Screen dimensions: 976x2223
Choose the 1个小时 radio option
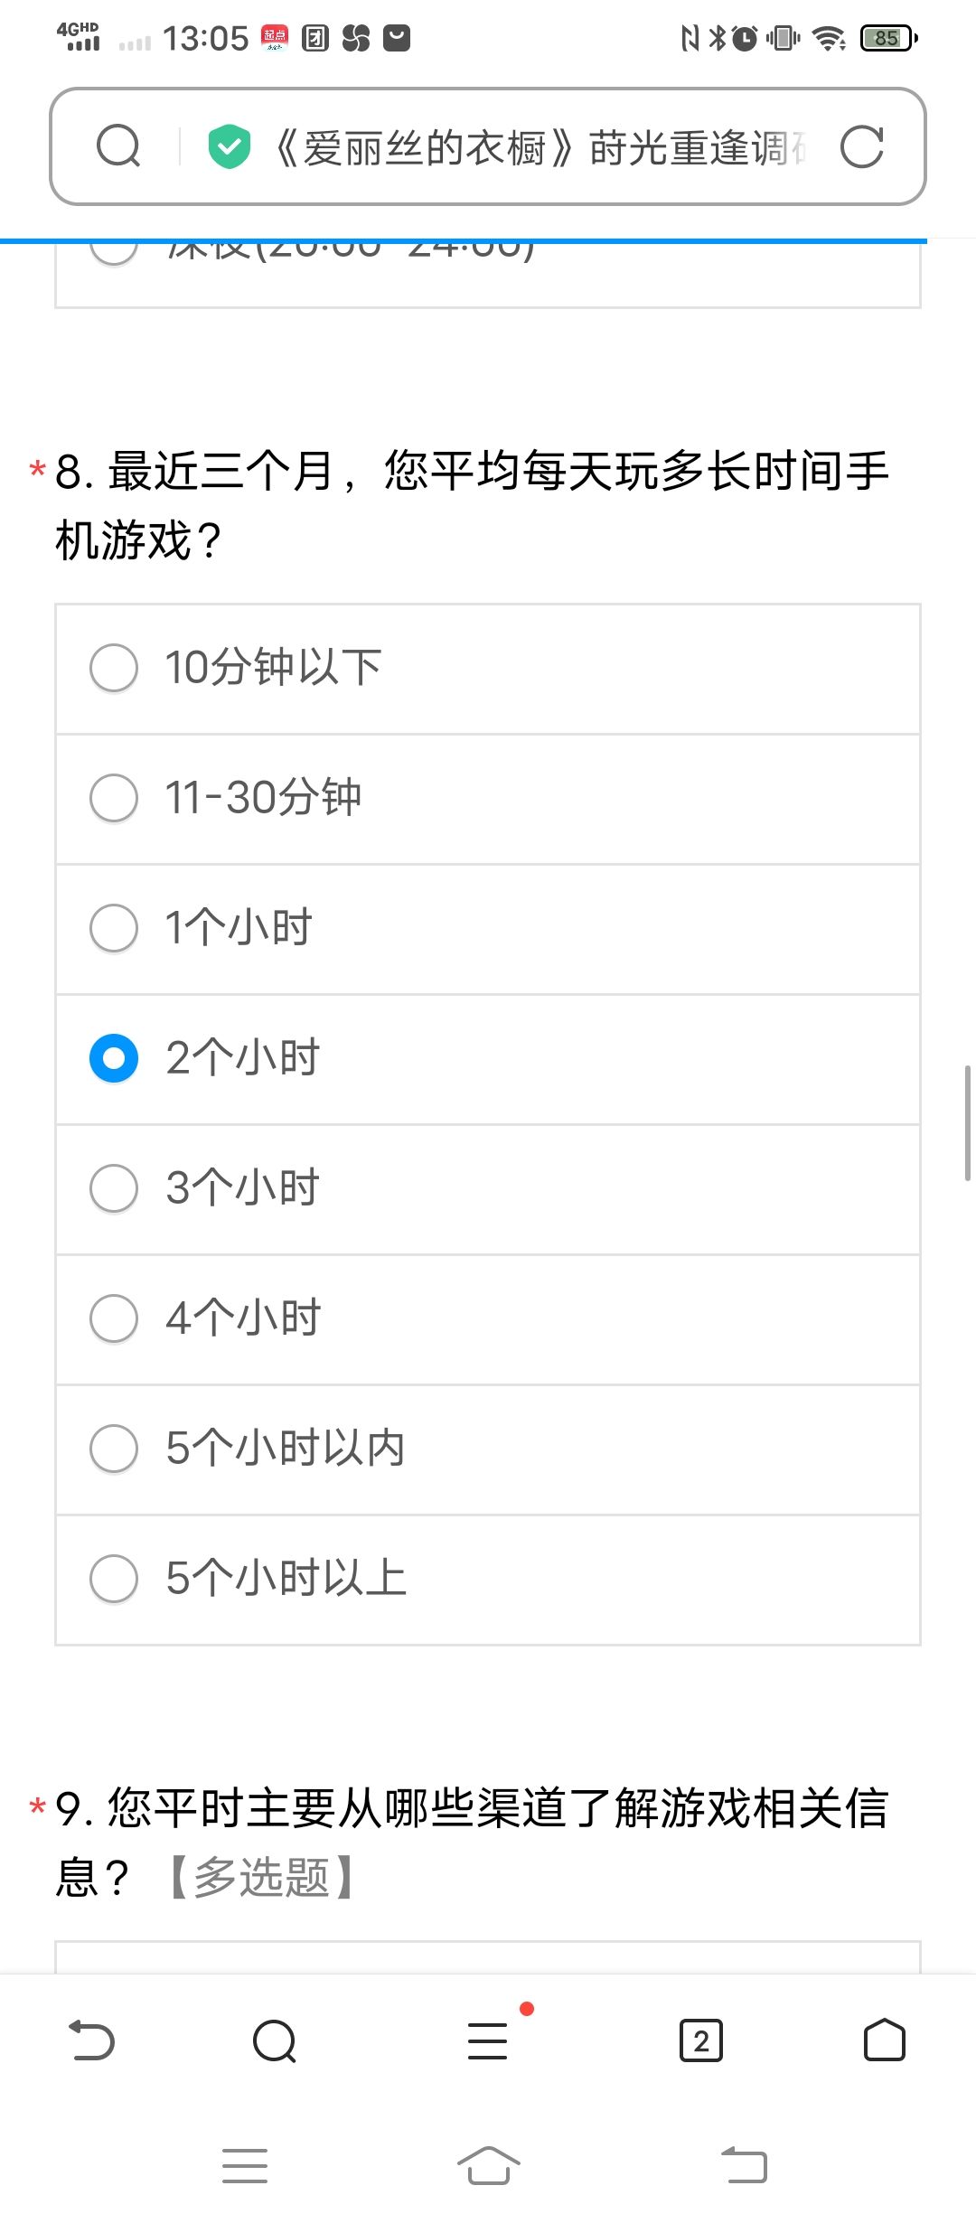(488, 929)
